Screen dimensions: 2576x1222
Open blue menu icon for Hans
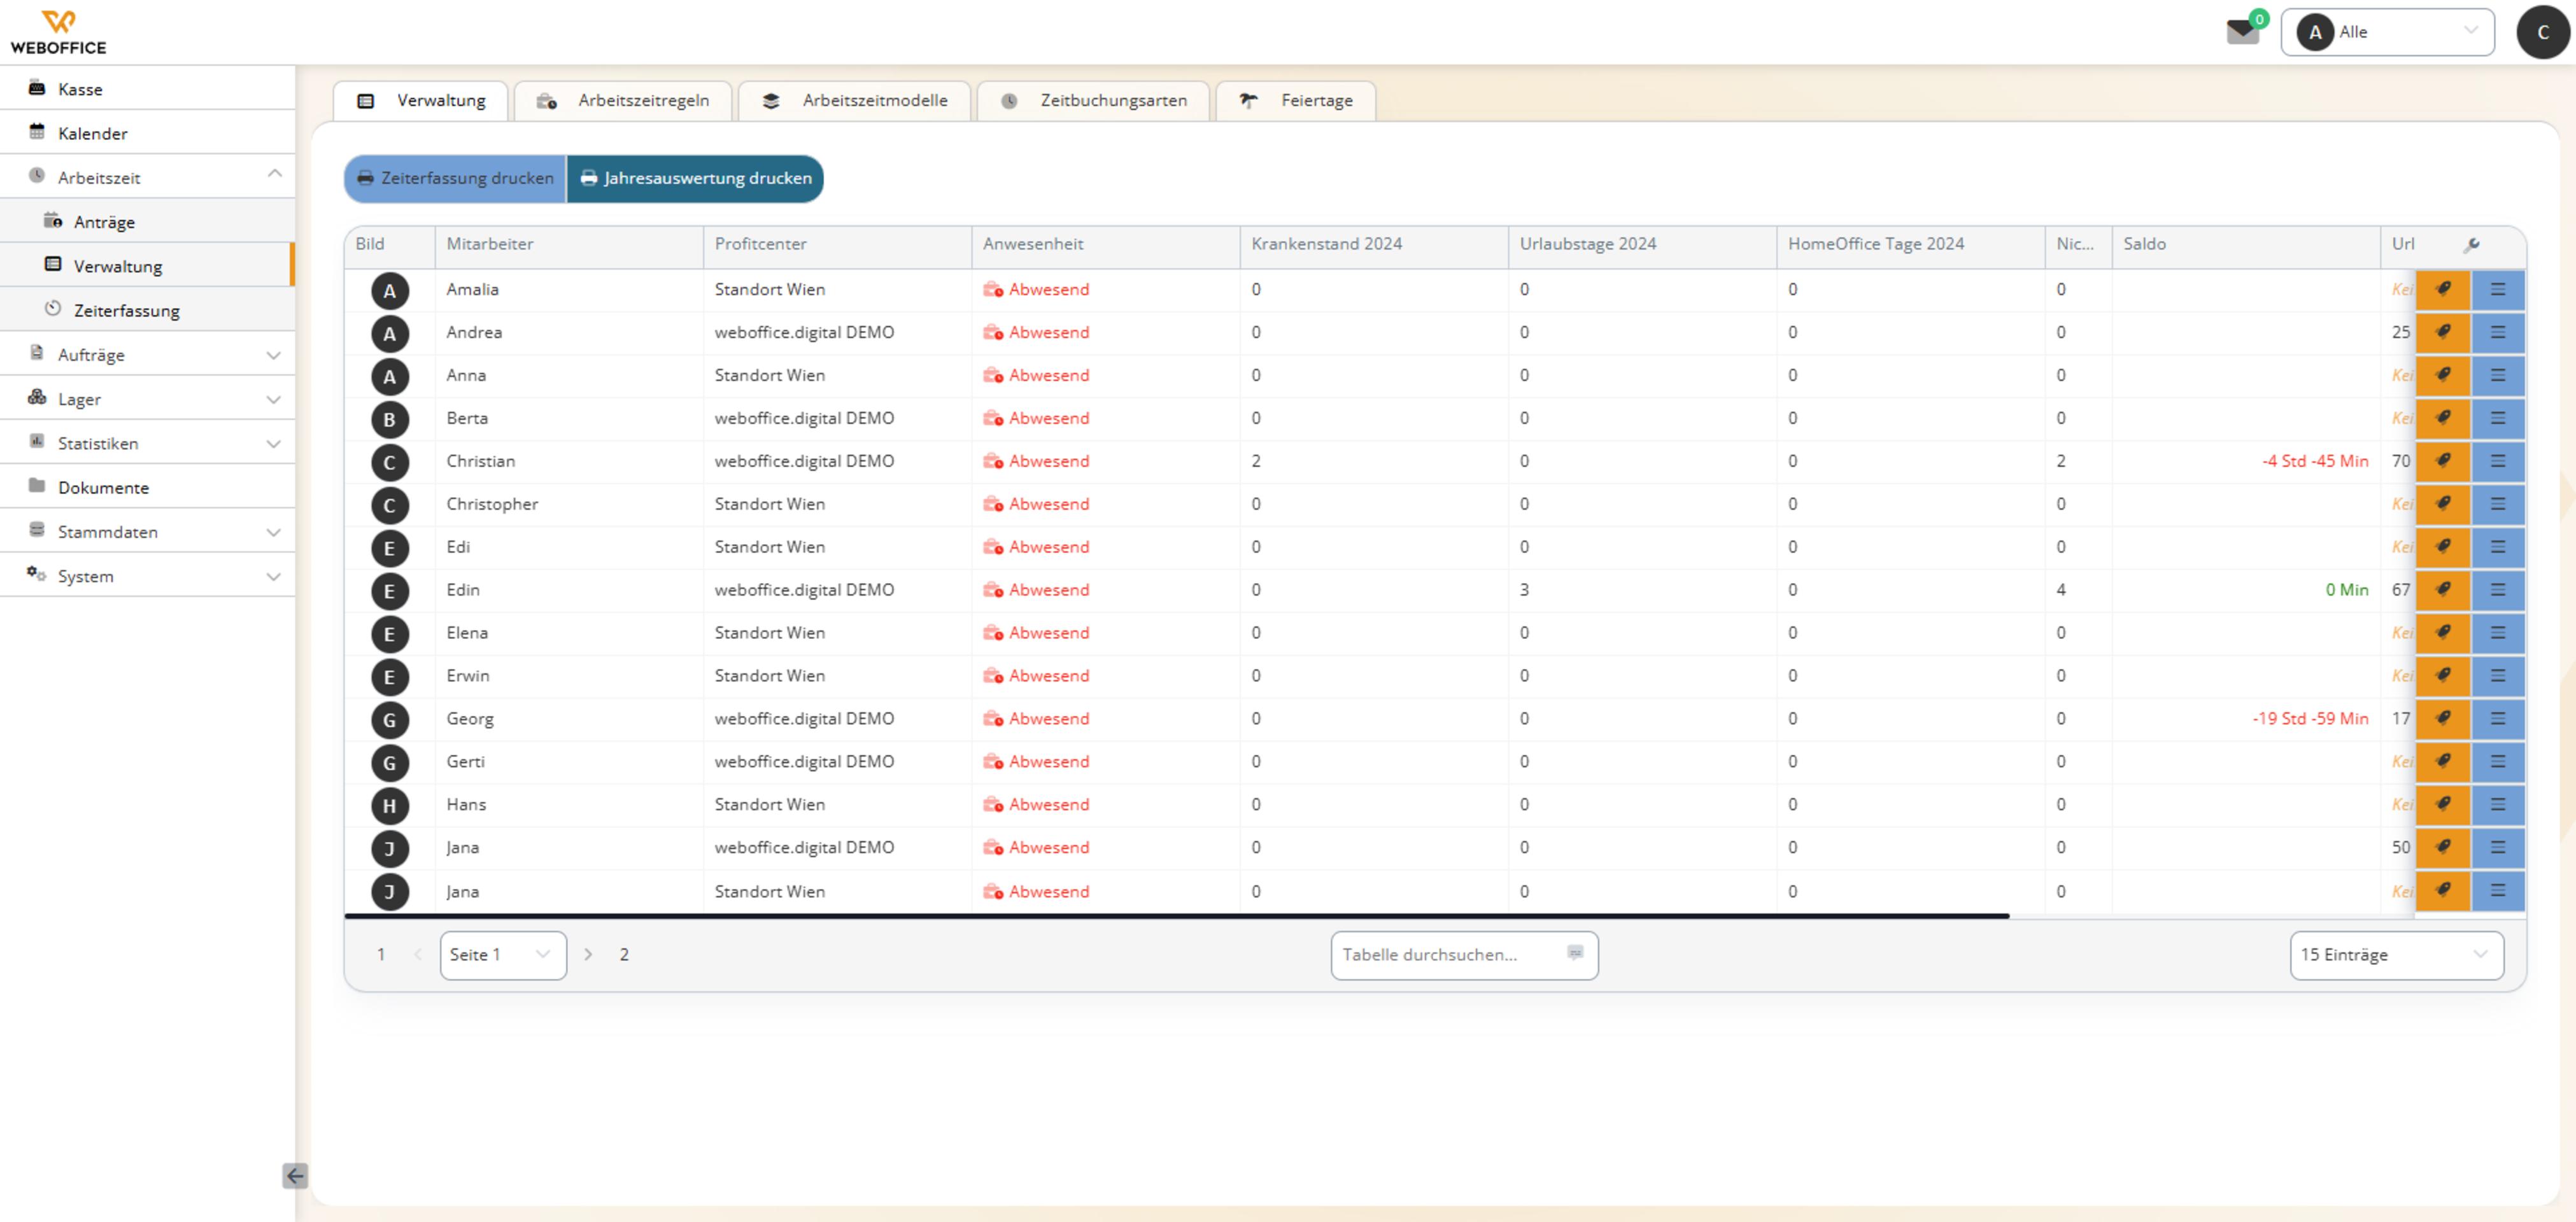point(2497,806)
